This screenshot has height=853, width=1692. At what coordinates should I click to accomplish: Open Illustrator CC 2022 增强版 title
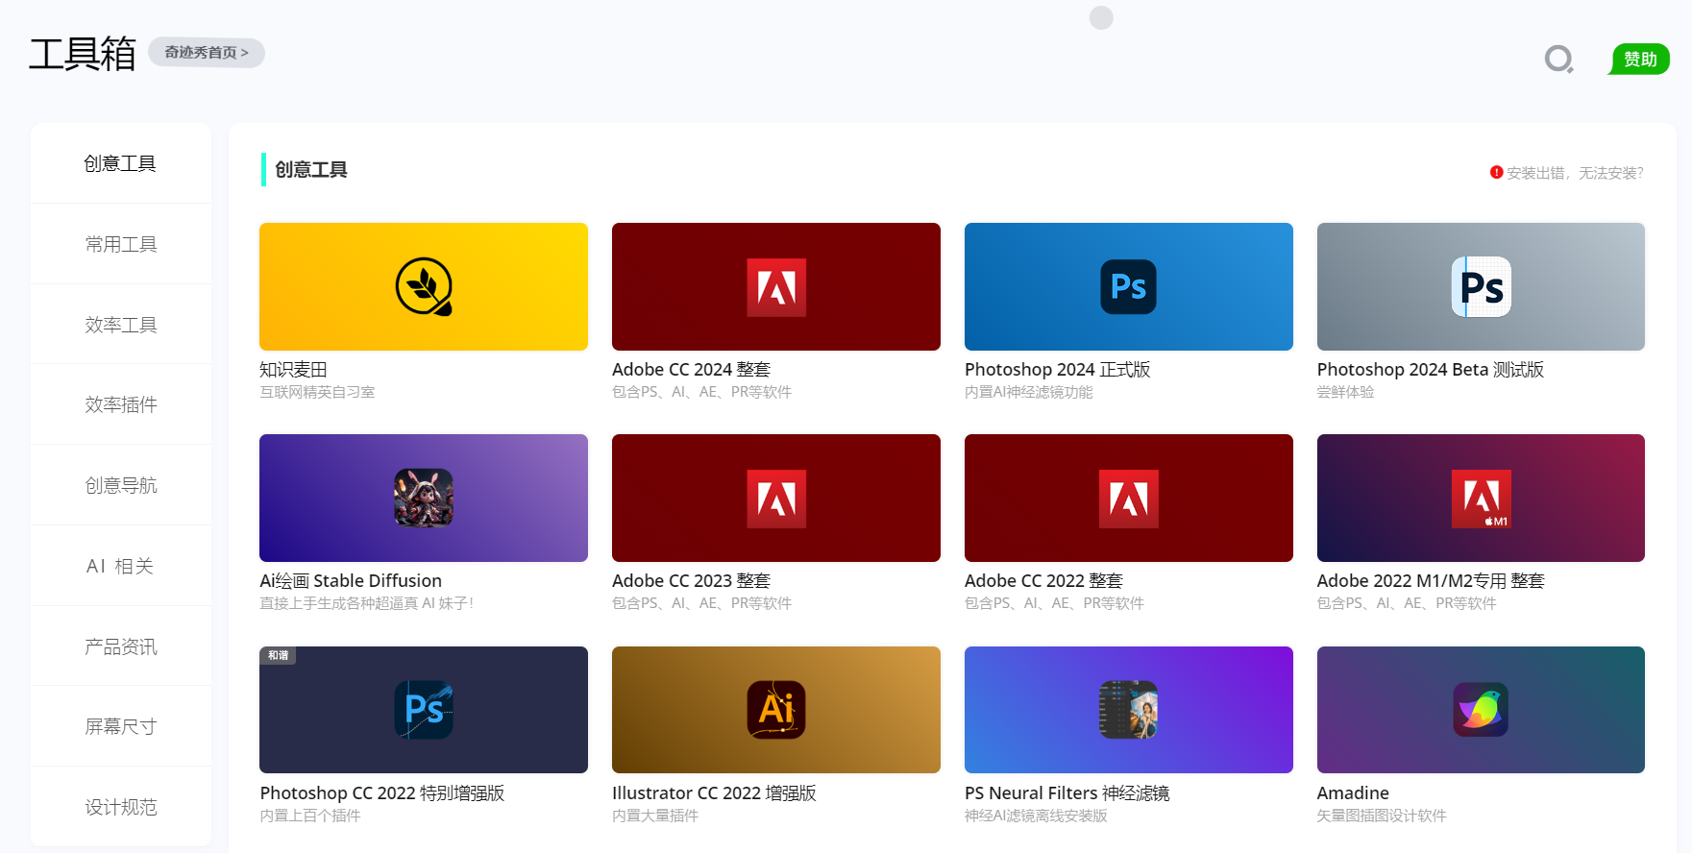click(714, 793)
